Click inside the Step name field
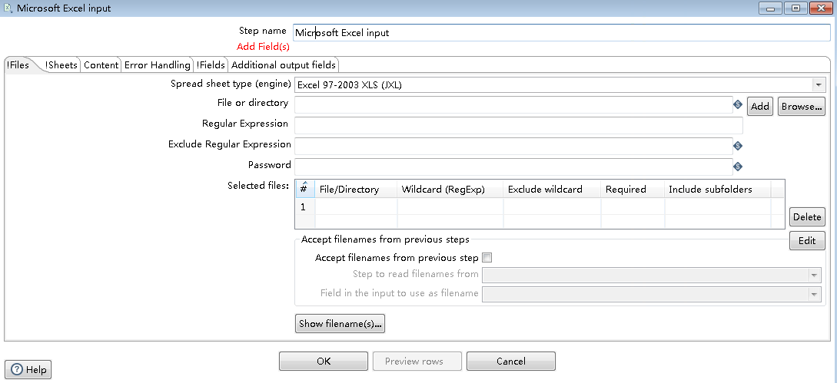The image size is (837, 383). pyautogui.click(x=562, y=32)
